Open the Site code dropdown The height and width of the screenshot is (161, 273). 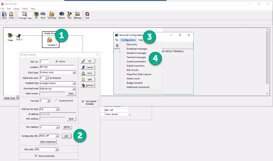pyautogui.click(x=57, y=149)
